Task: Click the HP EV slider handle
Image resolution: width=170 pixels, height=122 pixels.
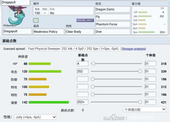Action: tap(93, 64)
